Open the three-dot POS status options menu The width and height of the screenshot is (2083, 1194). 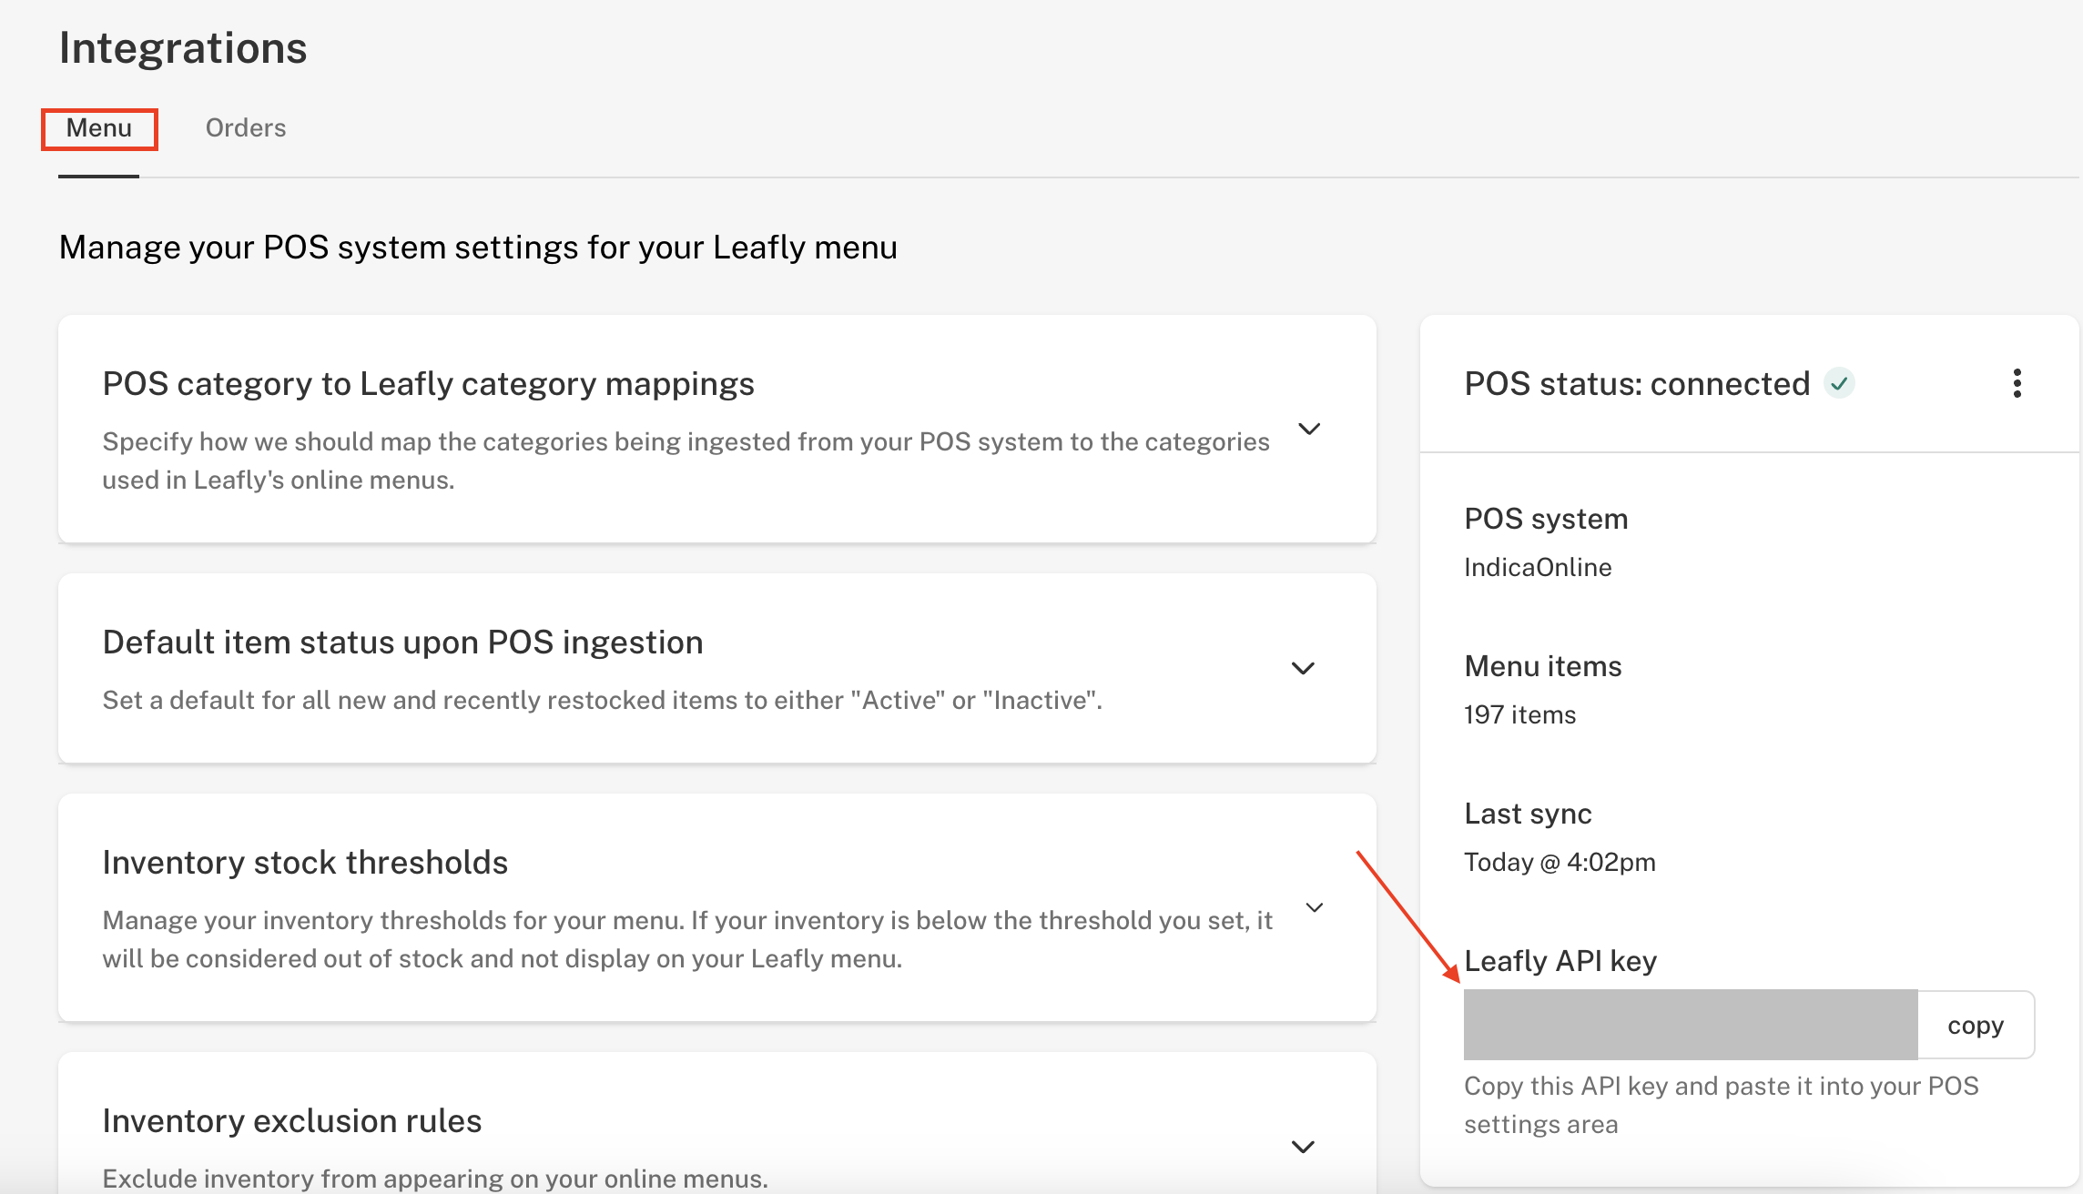point(2017,383)
